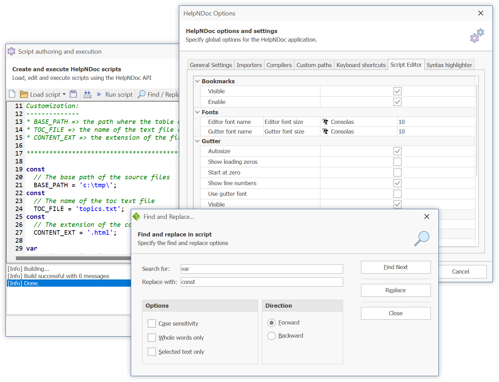Enable Case sensitivity option
The image size is (499, 382).
[152, 323]
